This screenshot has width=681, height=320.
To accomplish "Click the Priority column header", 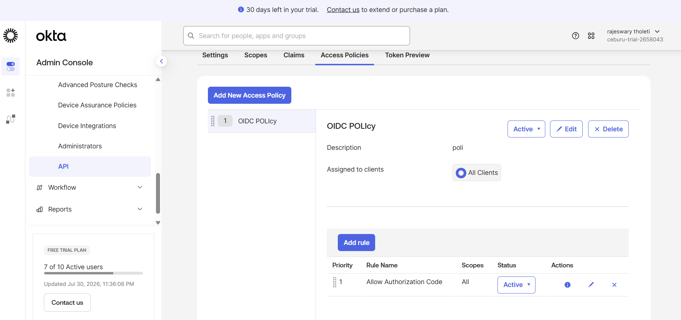I will coord(342,265).
